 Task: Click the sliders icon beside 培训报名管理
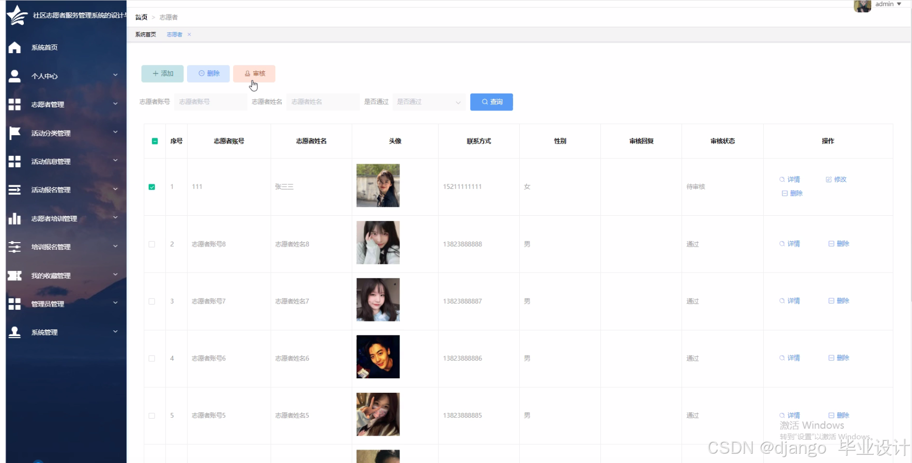pos(14,247)
